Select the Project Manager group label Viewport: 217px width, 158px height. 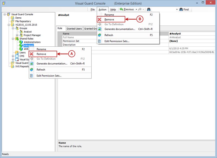pyautogui.click(x=32, y=35)
